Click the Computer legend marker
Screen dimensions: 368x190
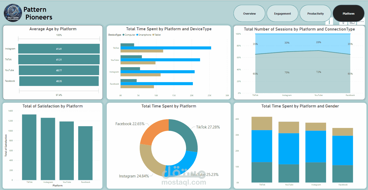pyautogui.click(x=124, y=35)
